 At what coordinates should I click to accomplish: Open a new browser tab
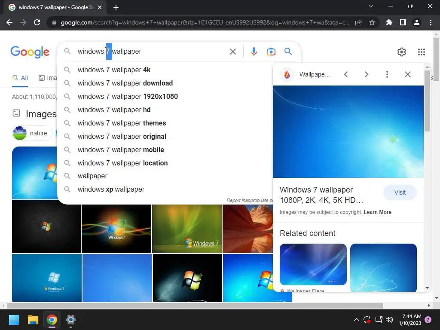(x=116, y=7)
